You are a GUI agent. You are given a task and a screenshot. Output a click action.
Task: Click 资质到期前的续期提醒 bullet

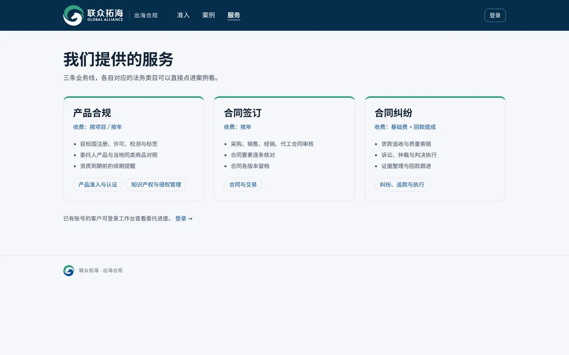[108, 166]
